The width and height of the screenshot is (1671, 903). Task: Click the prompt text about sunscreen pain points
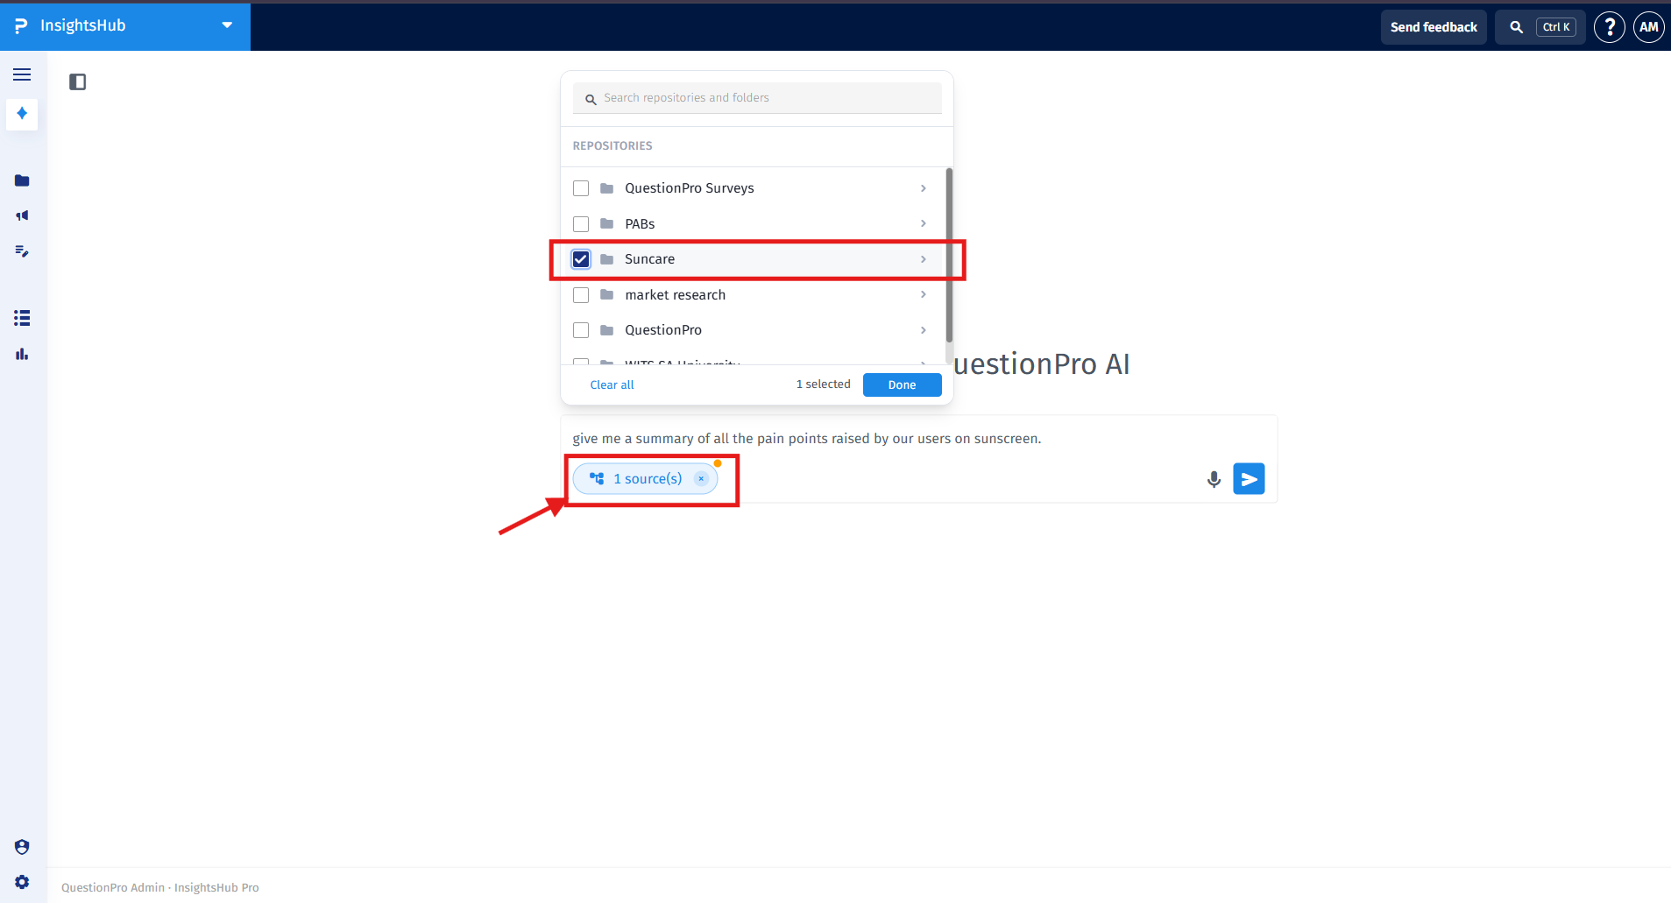pos(806,438)
